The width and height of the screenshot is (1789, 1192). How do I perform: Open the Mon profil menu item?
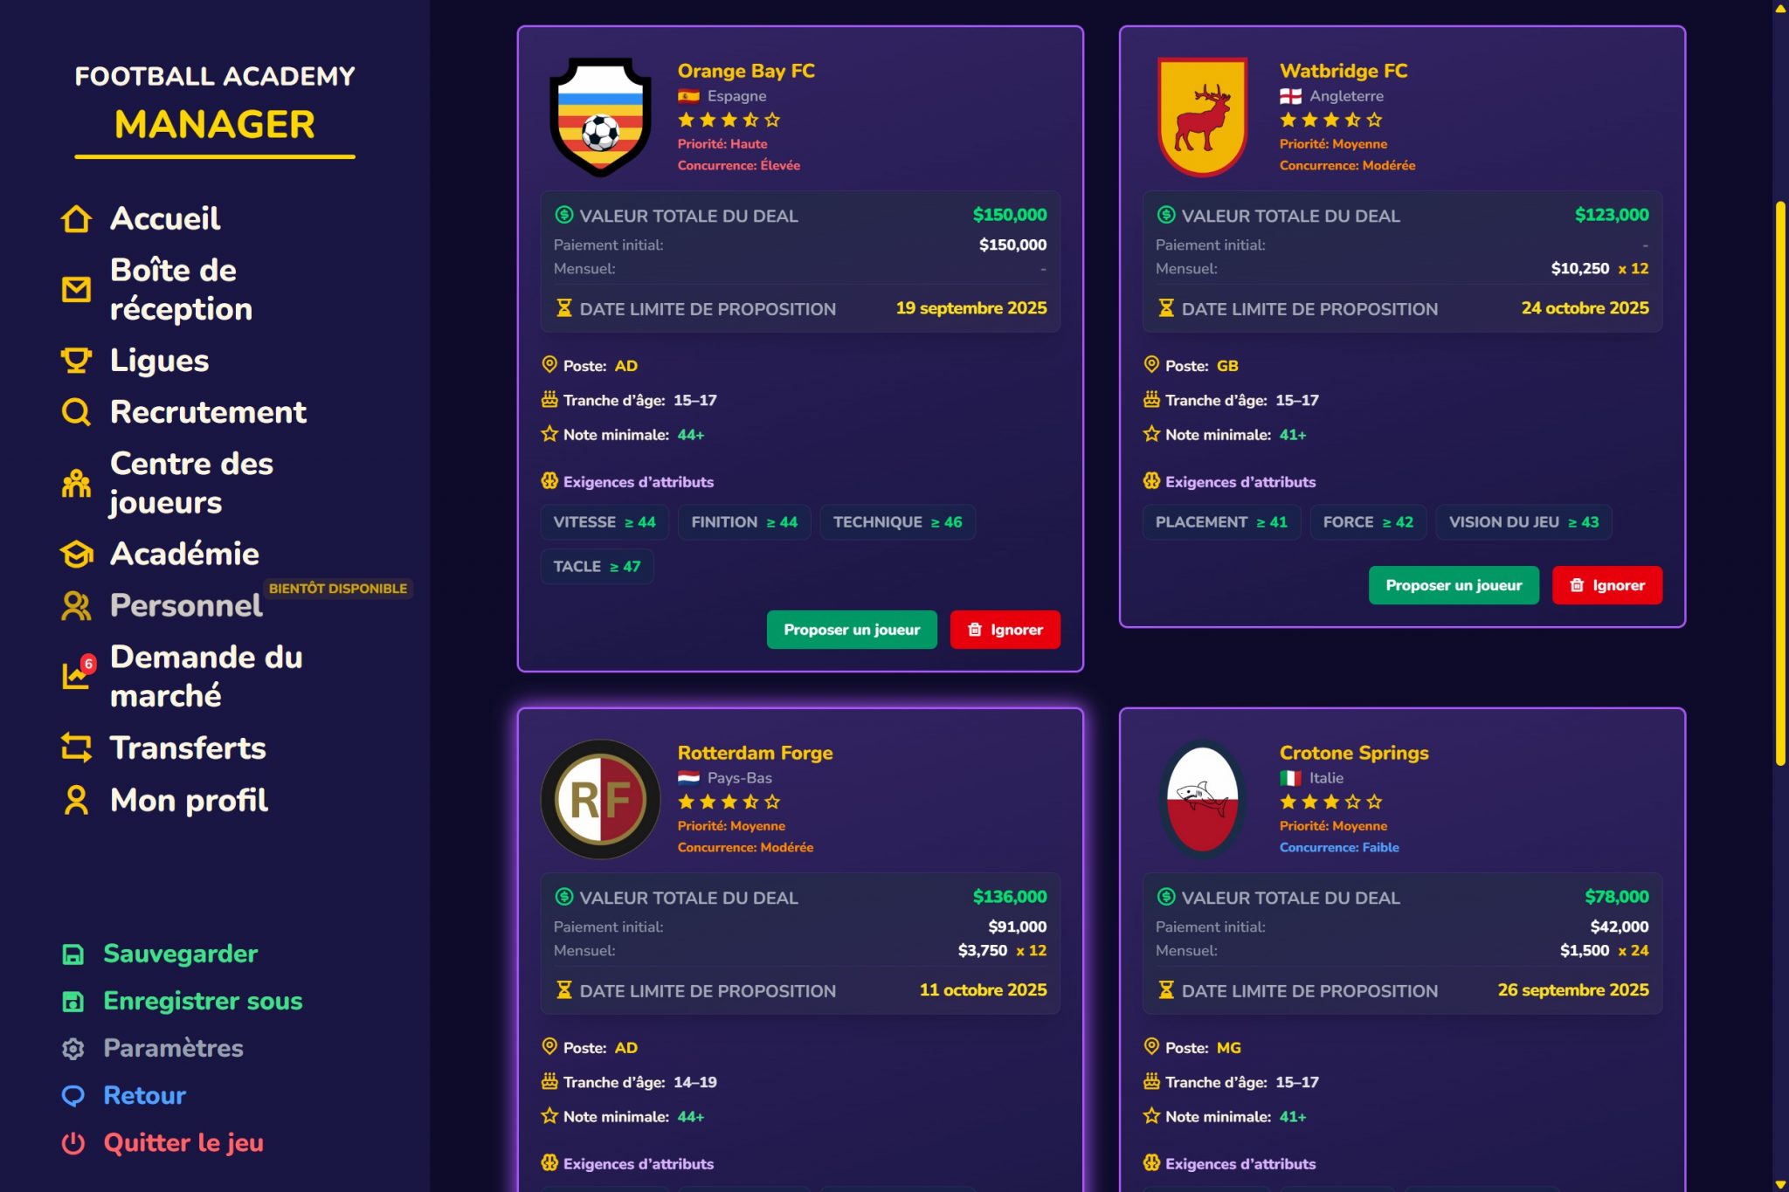tap(189, 800)
